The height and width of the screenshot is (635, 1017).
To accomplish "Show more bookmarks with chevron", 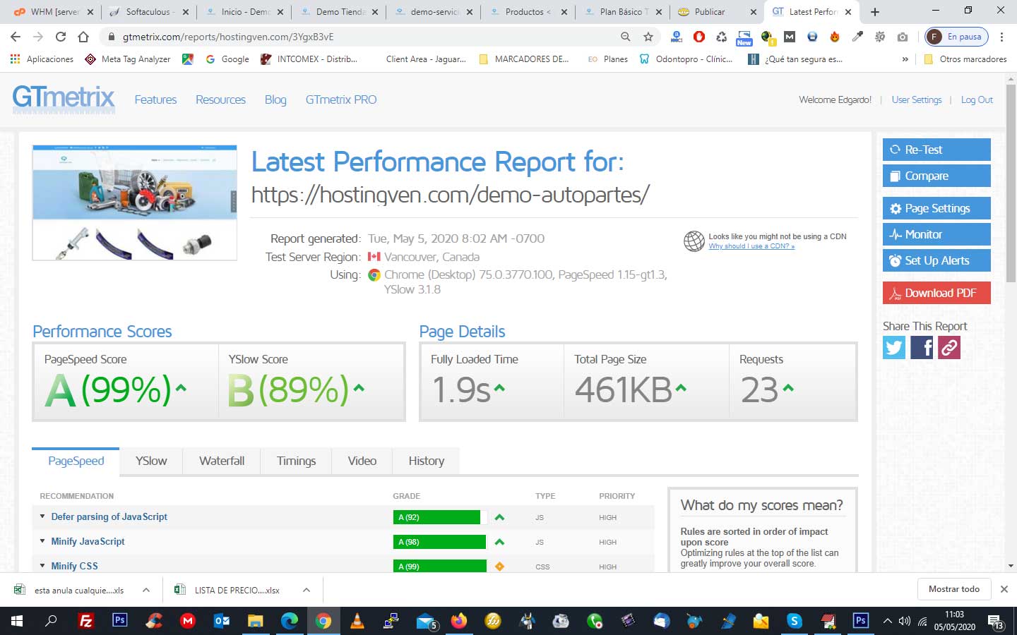I will 905,59.
